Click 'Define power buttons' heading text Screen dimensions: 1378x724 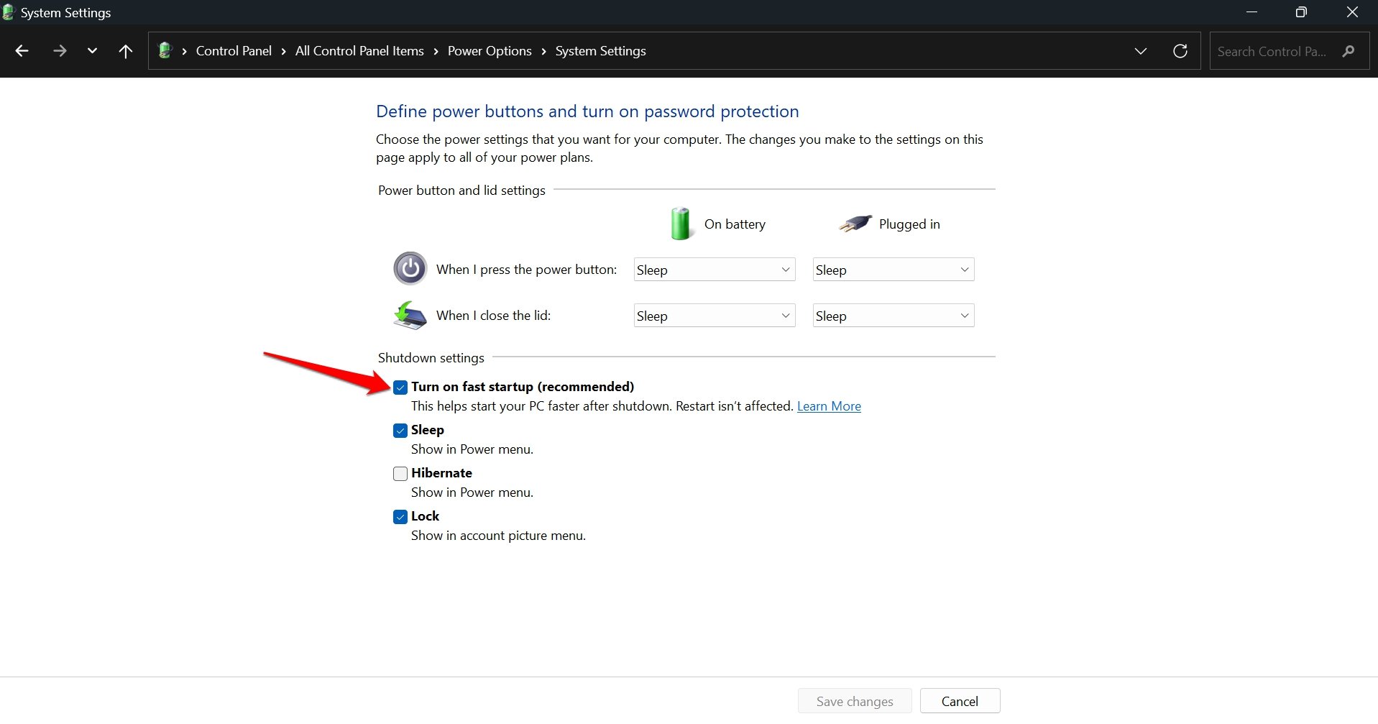(587, 111)
